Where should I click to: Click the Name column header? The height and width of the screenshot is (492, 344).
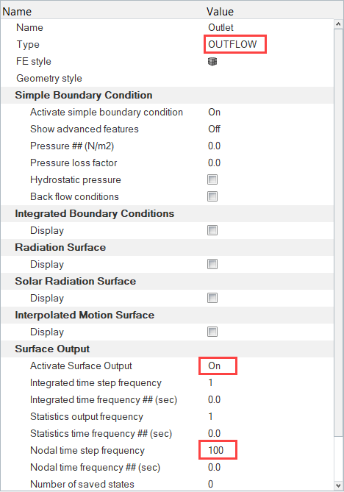click(x=17, y=12)
